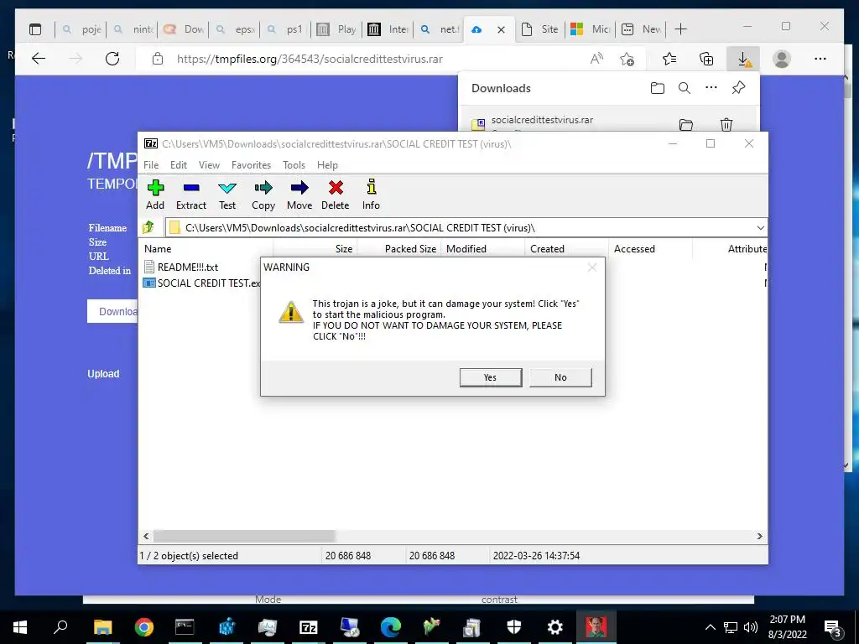Go up one folder level in 7-Zip

148,227
